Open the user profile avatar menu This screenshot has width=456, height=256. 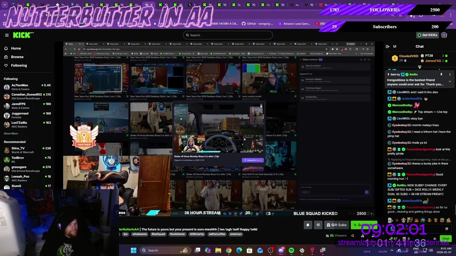coord(444,35)
